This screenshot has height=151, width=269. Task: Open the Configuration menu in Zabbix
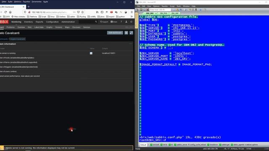coord(52,22)
